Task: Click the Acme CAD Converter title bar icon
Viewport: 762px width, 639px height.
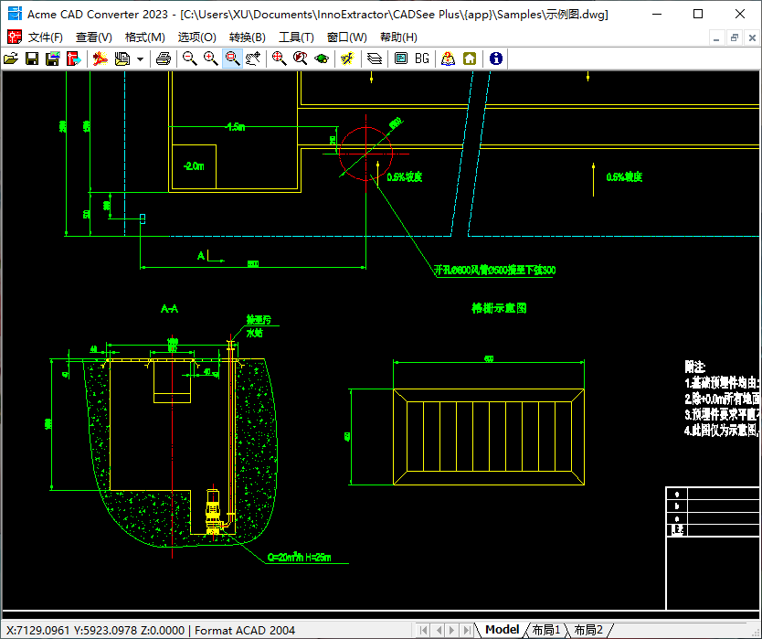Action: (15, 14)
